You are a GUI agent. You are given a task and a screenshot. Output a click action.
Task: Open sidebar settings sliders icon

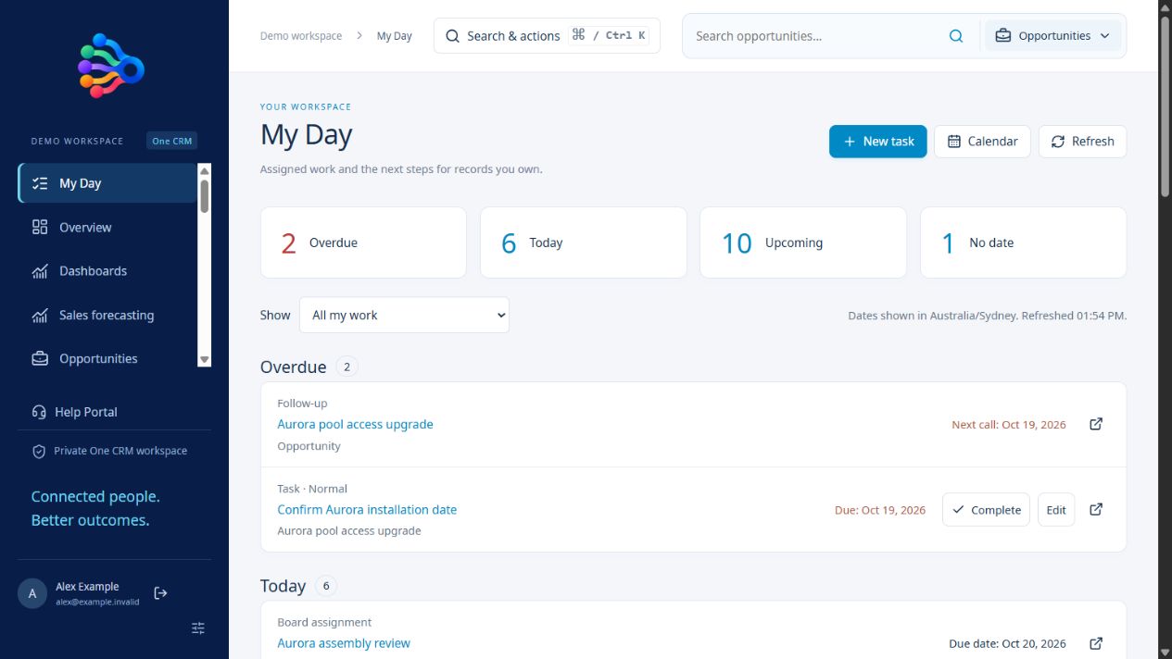point(198,628)
